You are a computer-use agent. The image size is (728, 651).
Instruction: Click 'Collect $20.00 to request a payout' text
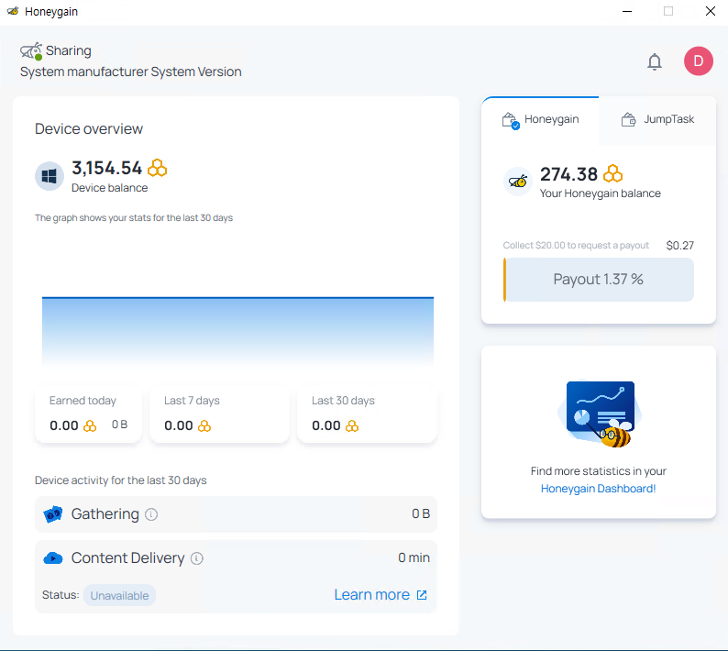pos(576,245)
